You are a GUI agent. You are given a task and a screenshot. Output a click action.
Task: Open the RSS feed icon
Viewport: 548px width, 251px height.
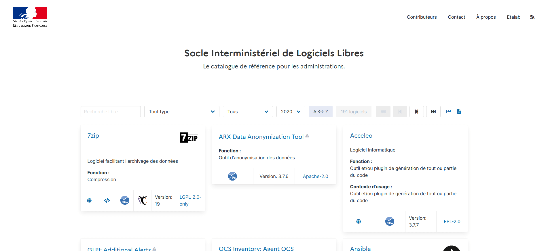[532, 17]
